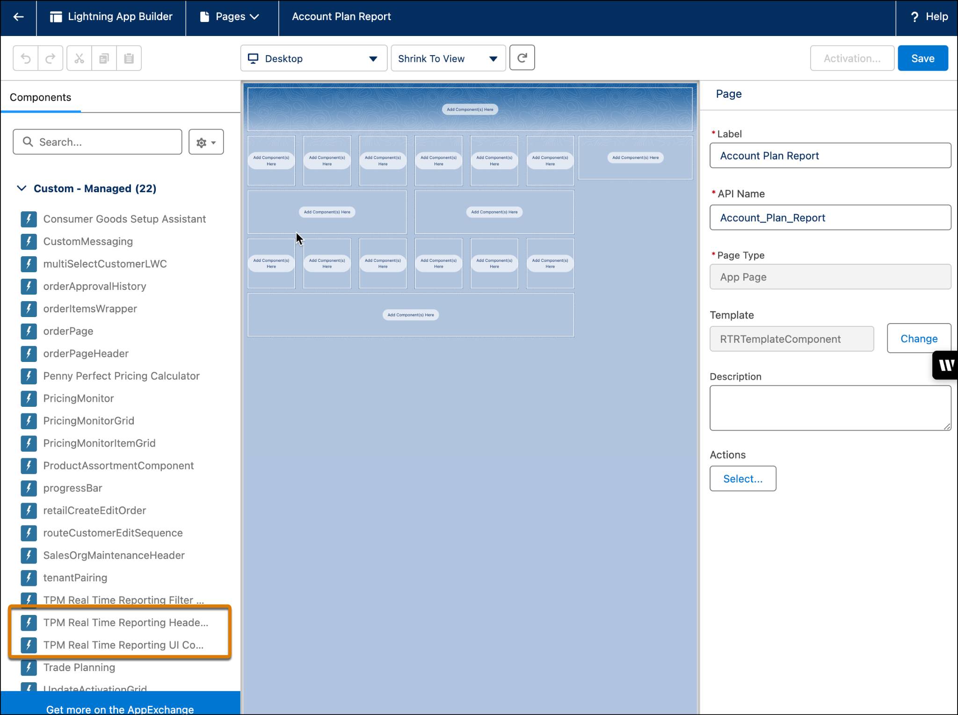The height and width of the screenshot is (715, 958).
Task: Click the redo icon
Action: (51, 58)
